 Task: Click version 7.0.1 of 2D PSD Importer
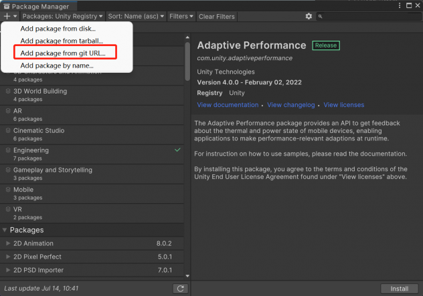point(165,270)
